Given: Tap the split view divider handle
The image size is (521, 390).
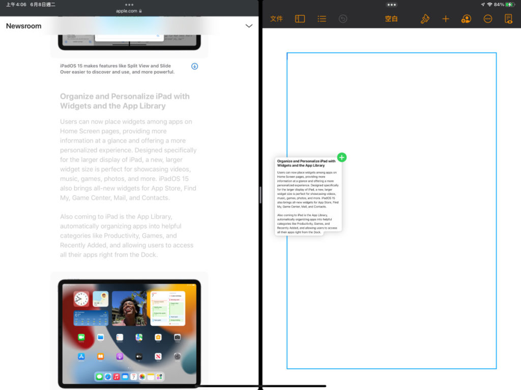Looking at the screenshot, I should click(x=260, y=195).
